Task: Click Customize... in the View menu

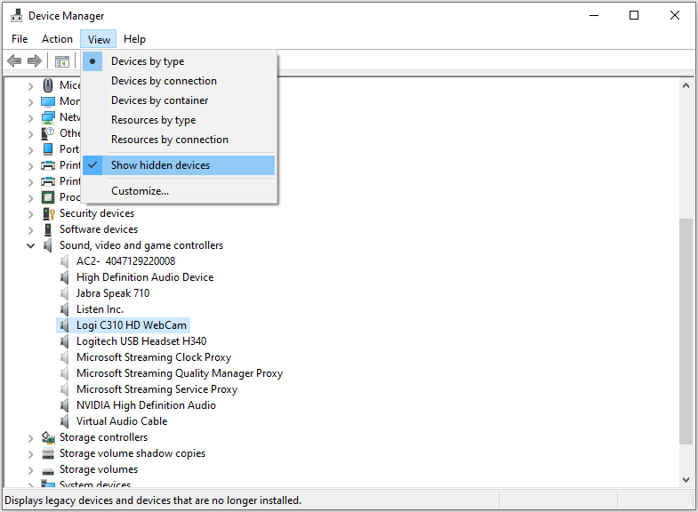Action: tap(140, 191)
